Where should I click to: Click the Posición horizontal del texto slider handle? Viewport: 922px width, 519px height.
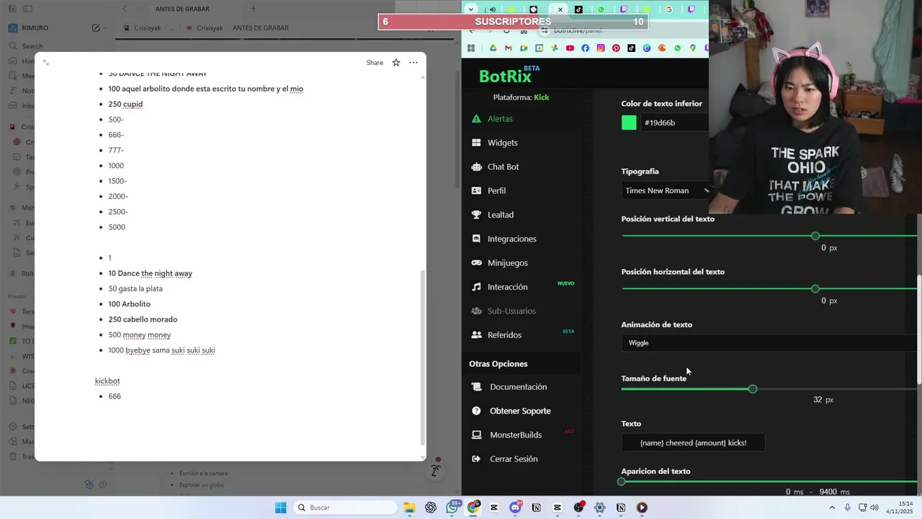[815, 289]
